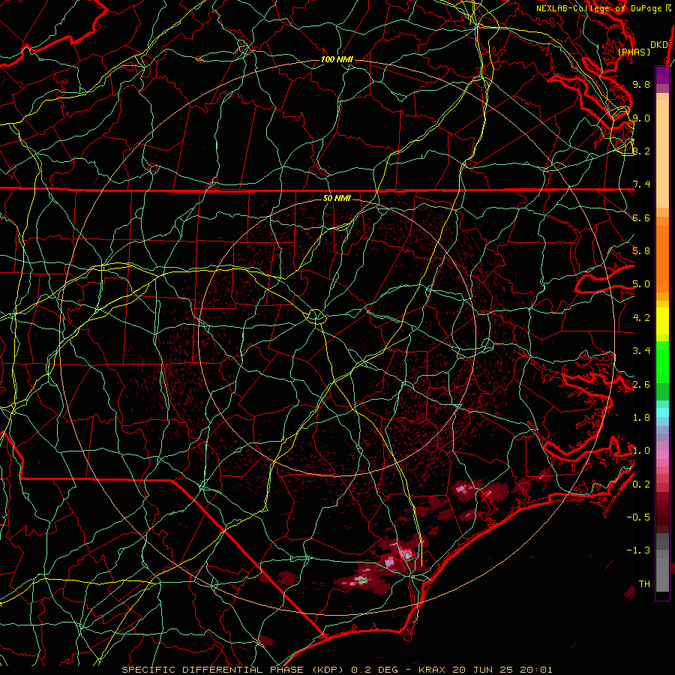Viewport: 675px width, 675px height.
Task: Click the 20:01 time in caption
Action: click(535, 670)
